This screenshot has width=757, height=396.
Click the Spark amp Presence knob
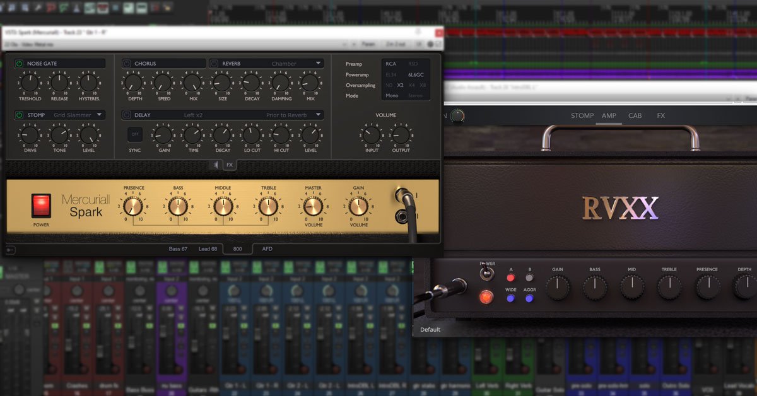click(133, 206)
